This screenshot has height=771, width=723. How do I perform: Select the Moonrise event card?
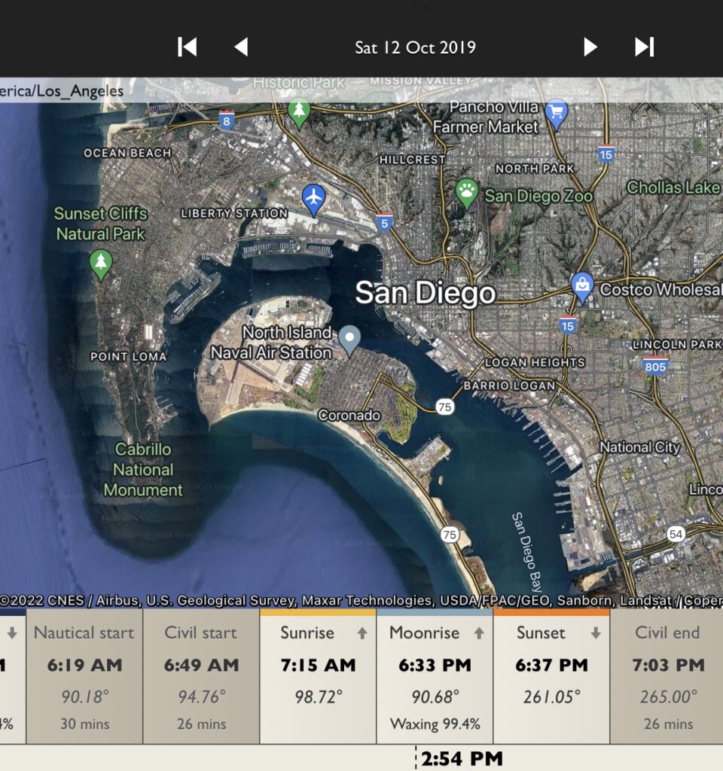click(435, 676)
